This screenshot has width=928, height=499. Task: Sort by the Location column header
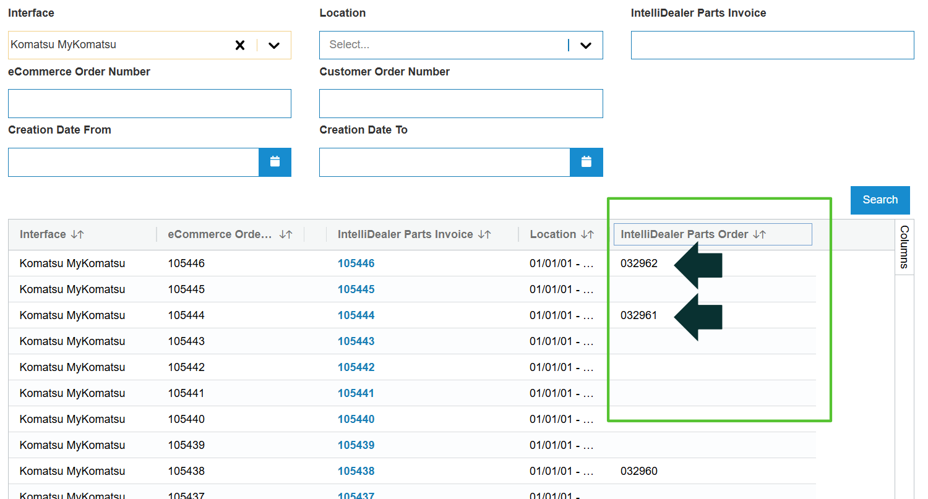[x=562, y=234]
